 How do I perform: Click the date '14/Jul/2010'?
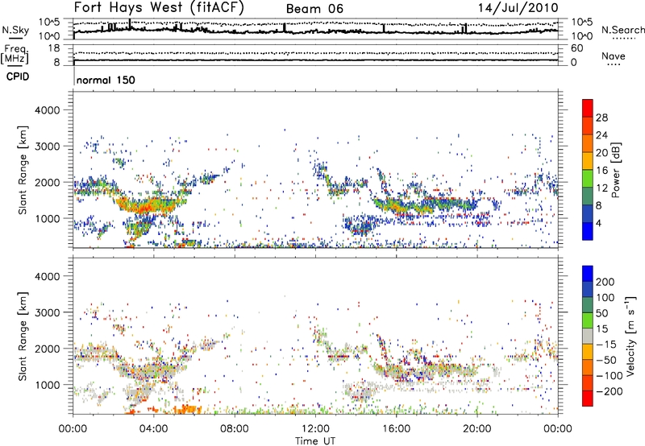tap(518, 7)
